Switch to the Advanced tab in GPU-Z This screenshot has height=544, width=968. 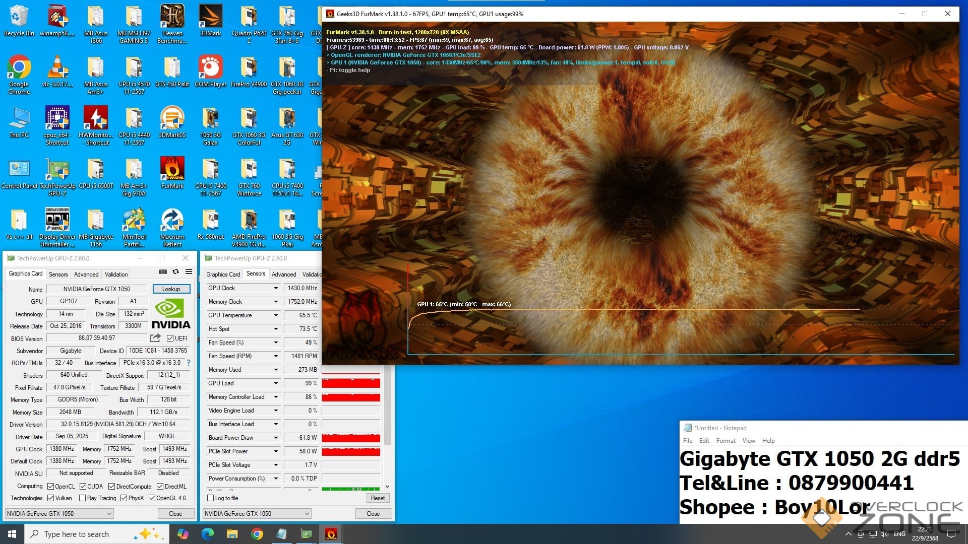pos(86,275)
